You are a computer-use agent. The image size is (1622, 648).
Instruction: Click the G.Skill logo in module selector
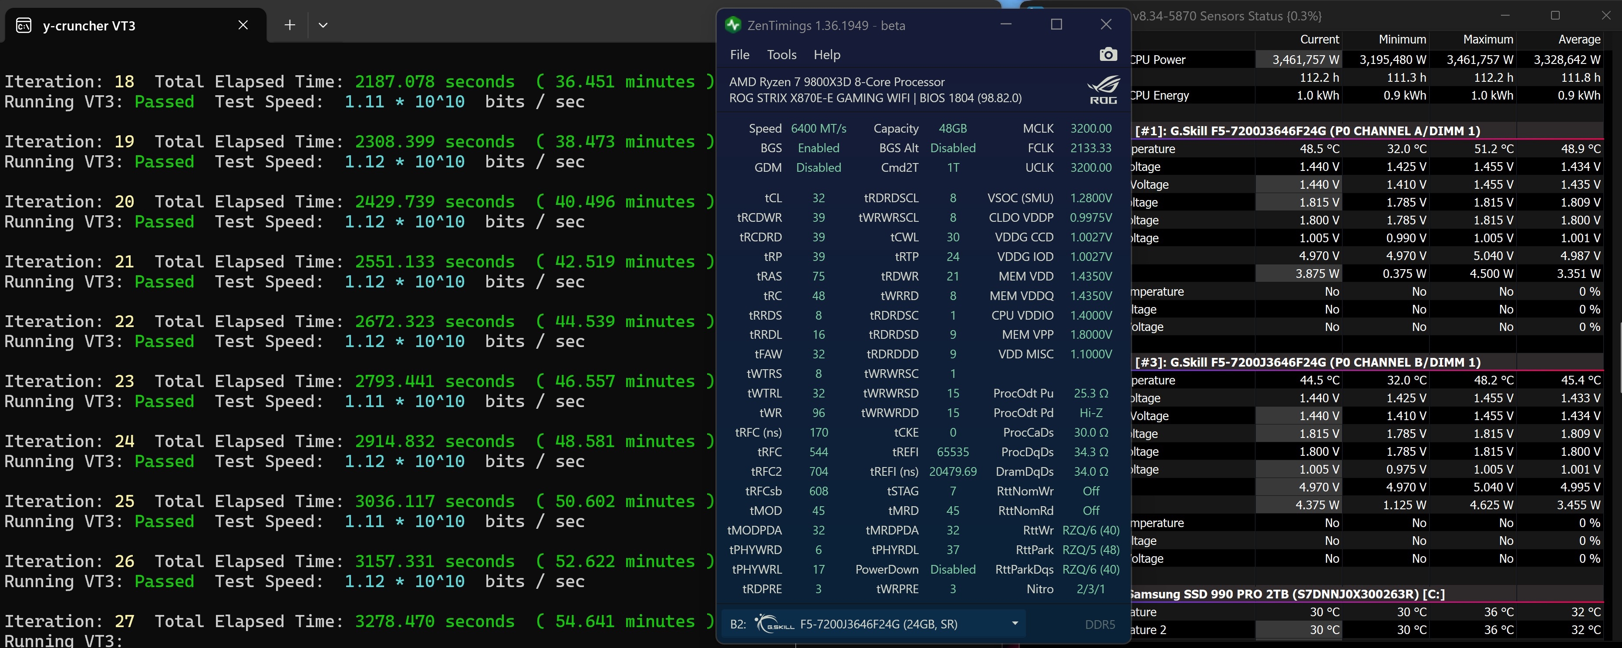(775, 624)
